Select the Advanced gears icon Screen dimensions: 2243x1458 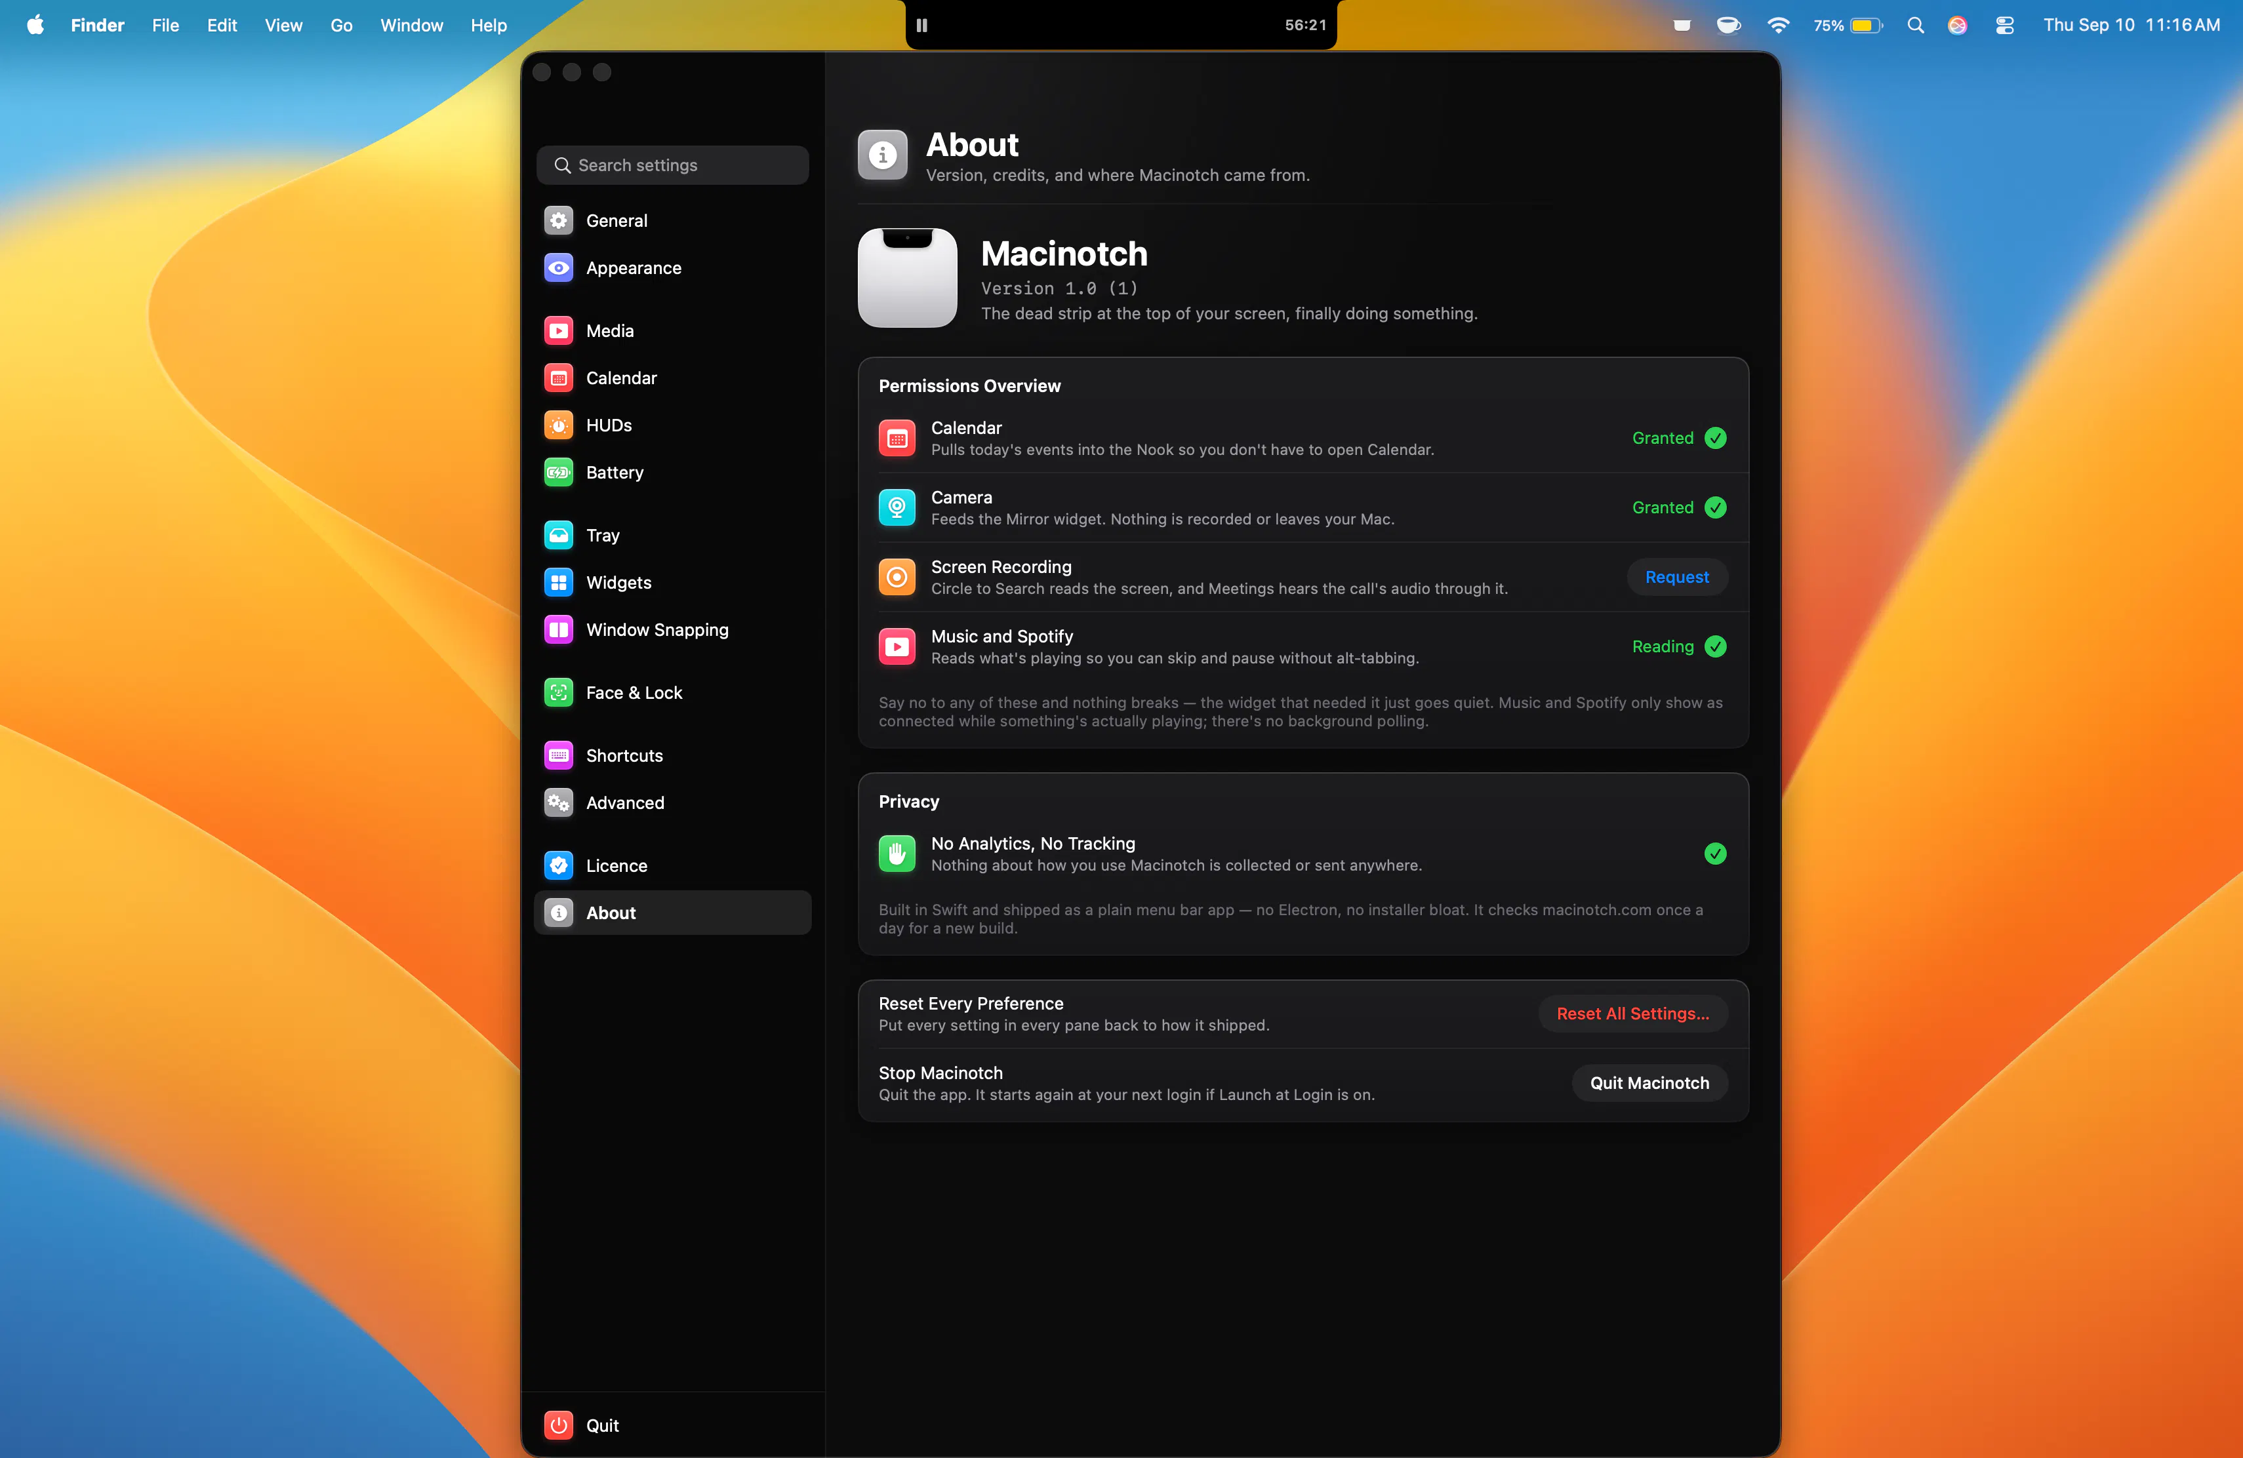pyautogui.click(x=559, y=802)
